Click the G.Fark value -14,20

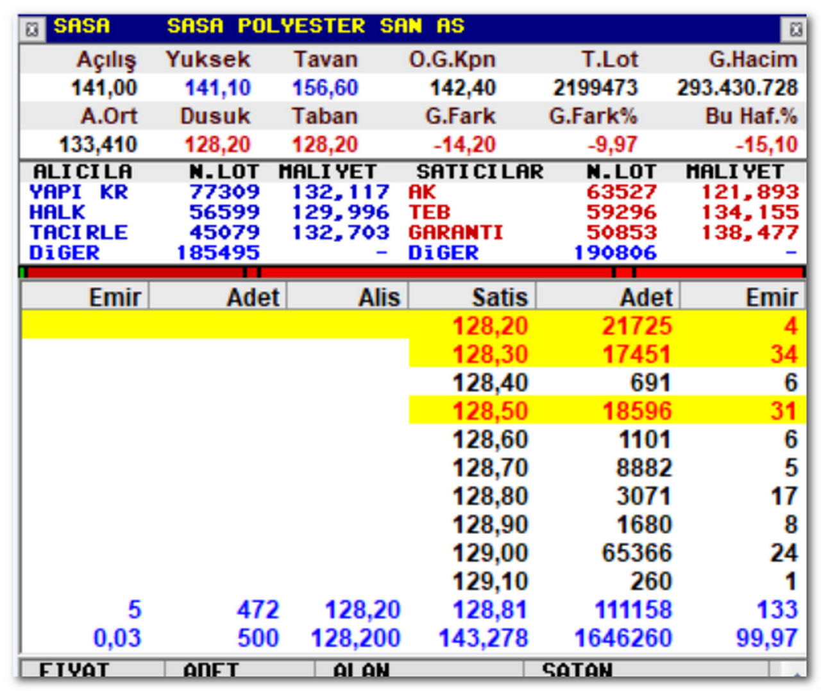465,144
